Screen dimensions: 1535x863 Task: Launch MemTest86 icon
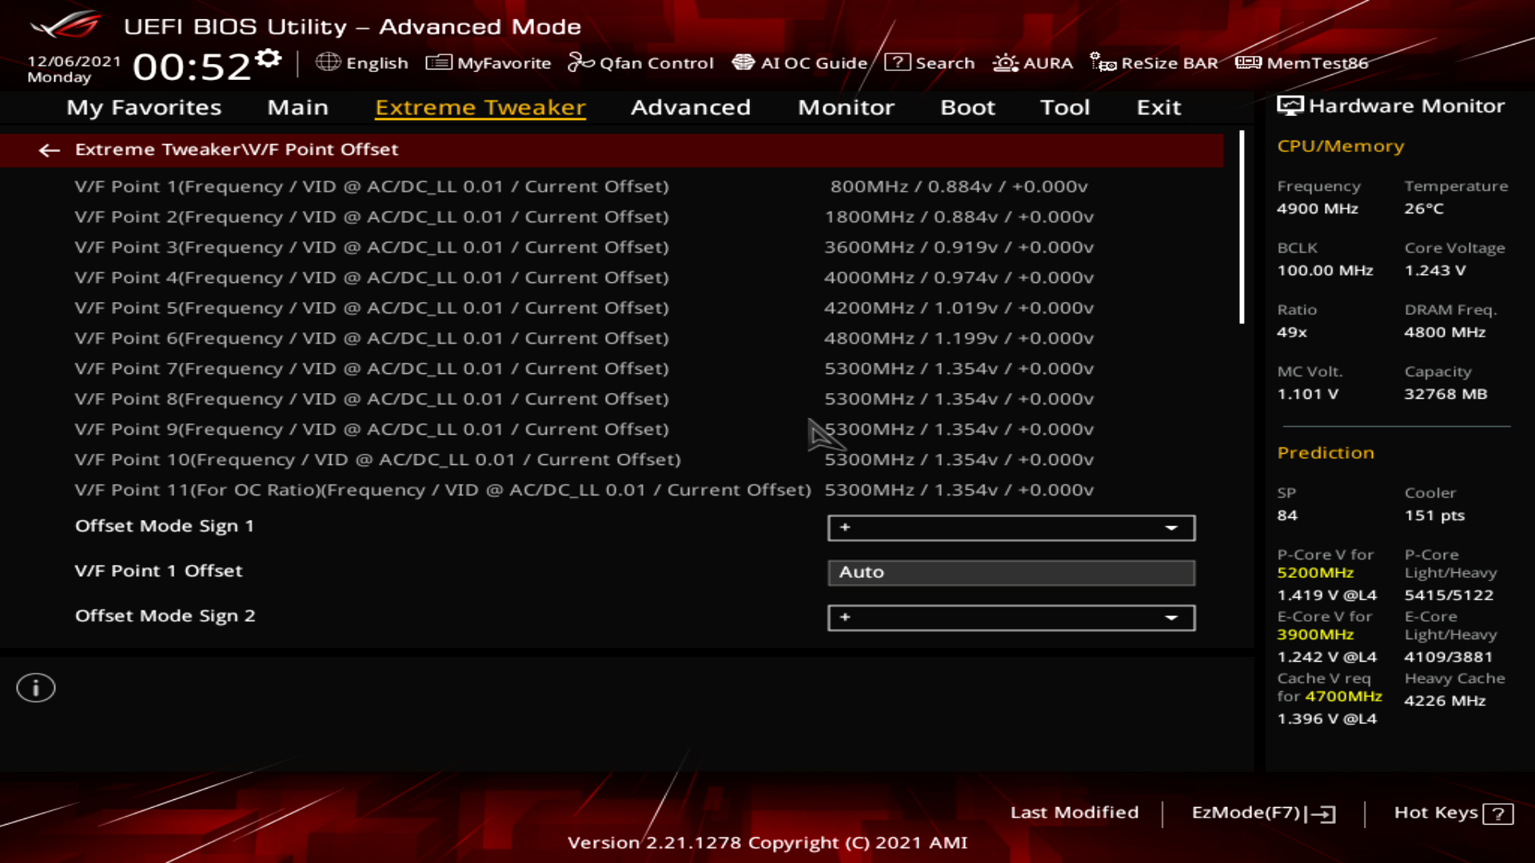(1248, 62)
